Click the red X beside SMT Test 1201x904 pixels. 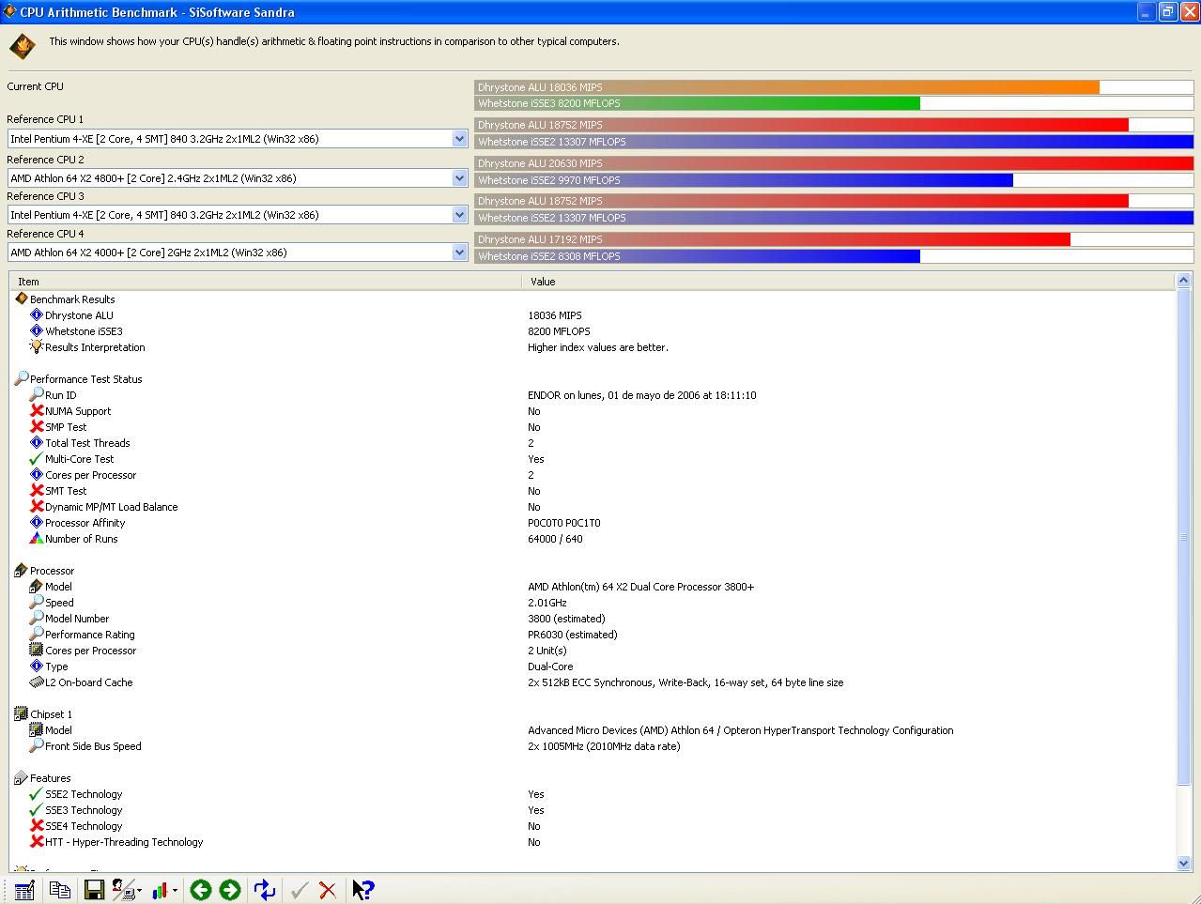pos(37,491)
